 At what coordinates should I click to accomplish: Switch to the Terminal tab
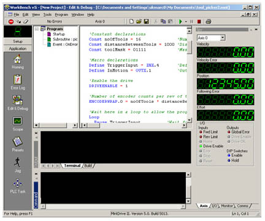tap(72, 166)
